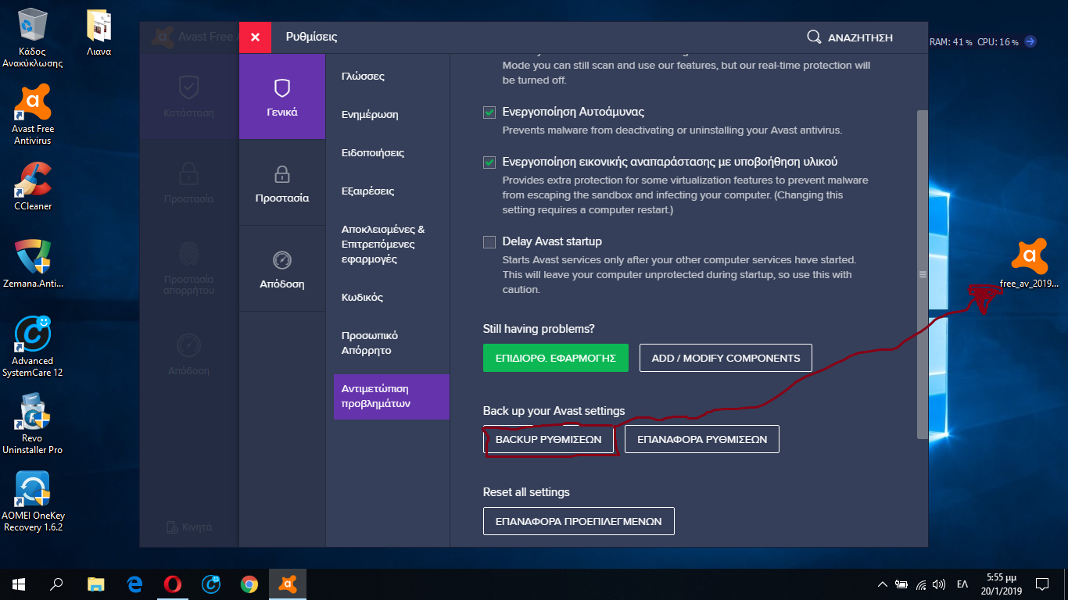Select Ειδοποιήσεις in the settings list
Screen dimensions: 1068x600
[x=373, y=153]
